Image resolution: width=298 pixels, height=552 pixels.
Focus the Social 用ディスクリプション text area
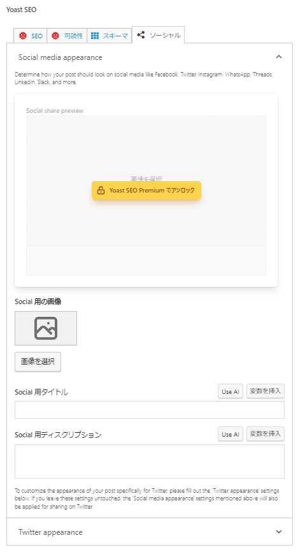[x=150, y=461]
